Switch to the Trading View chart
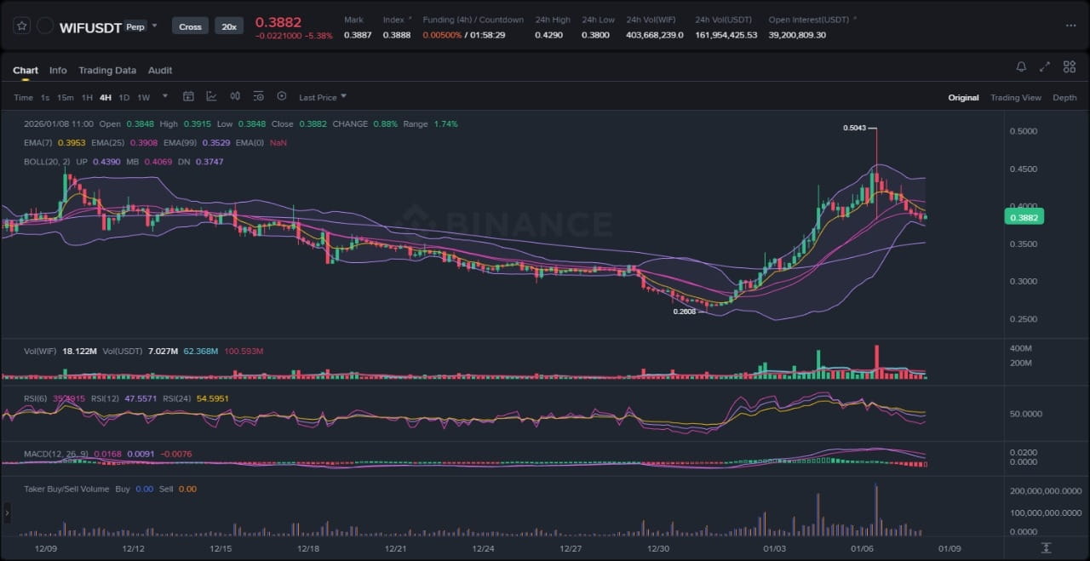The image size is (1090, 561). 1016,97
